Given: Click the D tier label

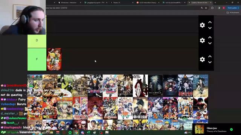Looking at the screenshot, I should [37, 40].
